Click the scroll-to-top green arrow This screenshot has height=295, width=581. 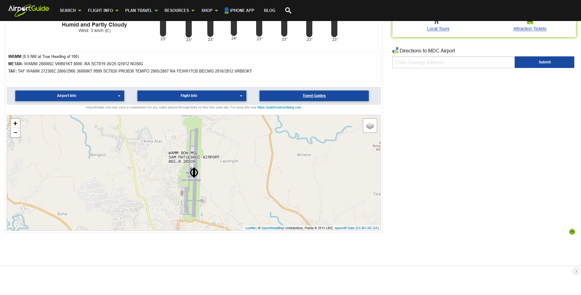point(572,232)
